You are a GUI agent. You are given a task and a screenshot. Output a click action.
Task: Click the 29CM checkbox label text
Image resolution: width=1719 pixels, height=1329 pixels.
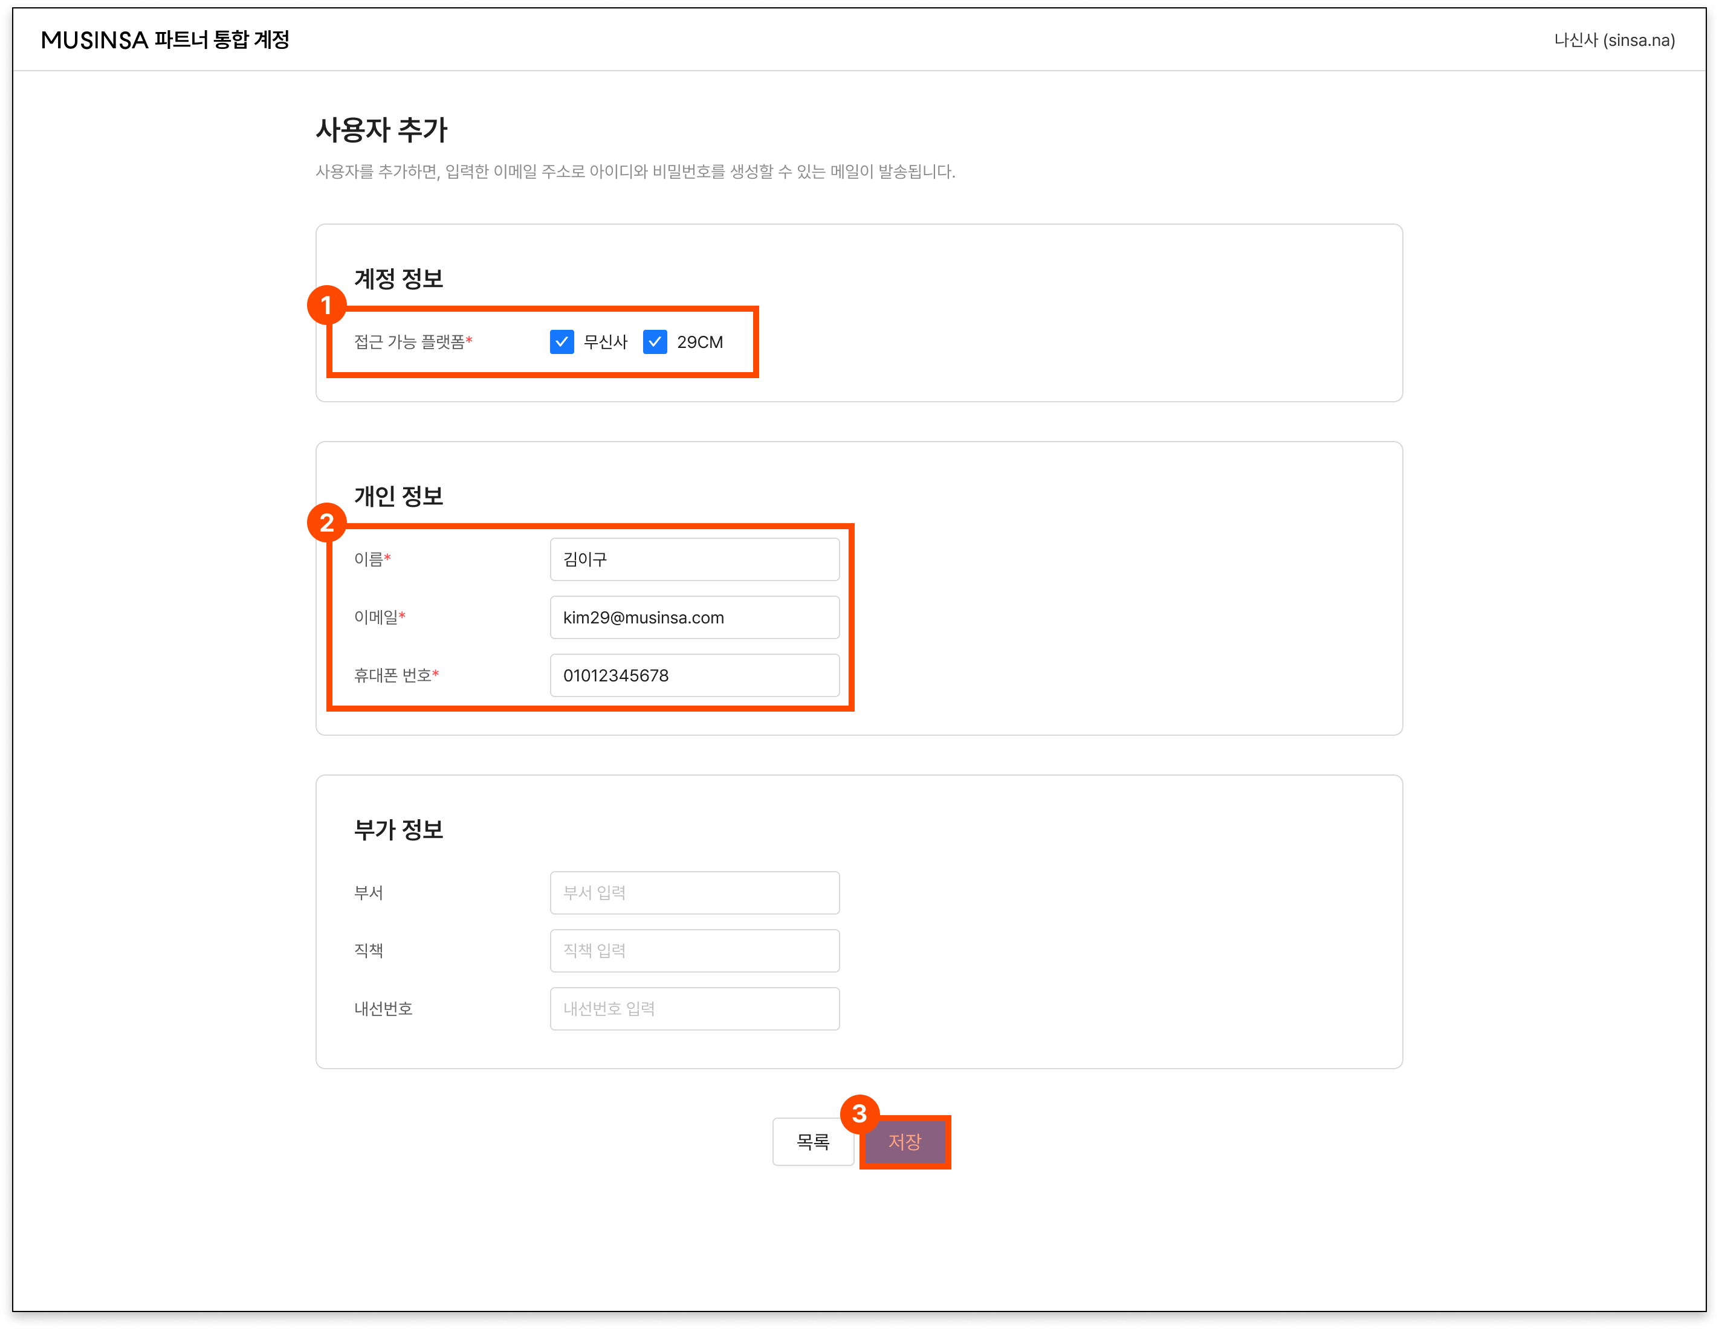700,343
